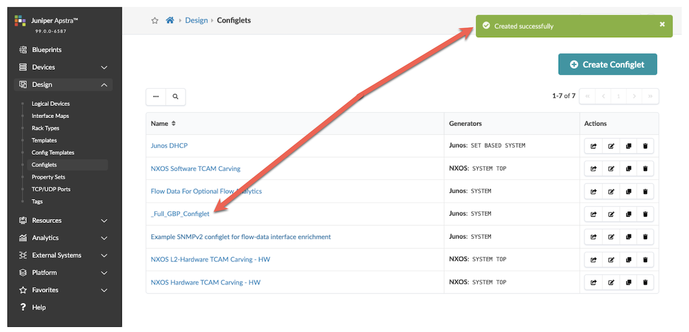Delete NXOS Hardware TCAM Carving - HW
This screenshot has width=689, height=332.
coord(645,283)
